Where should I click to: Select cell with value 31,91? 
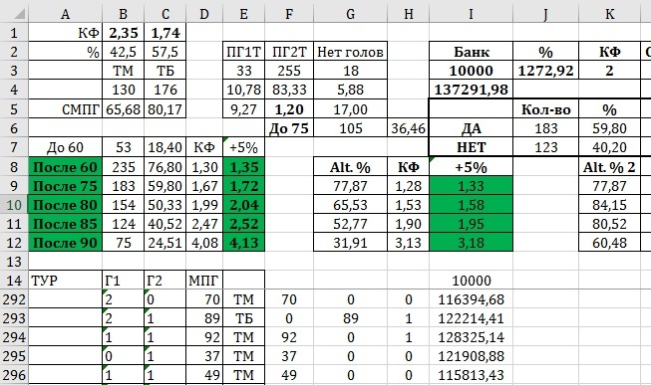350,243
